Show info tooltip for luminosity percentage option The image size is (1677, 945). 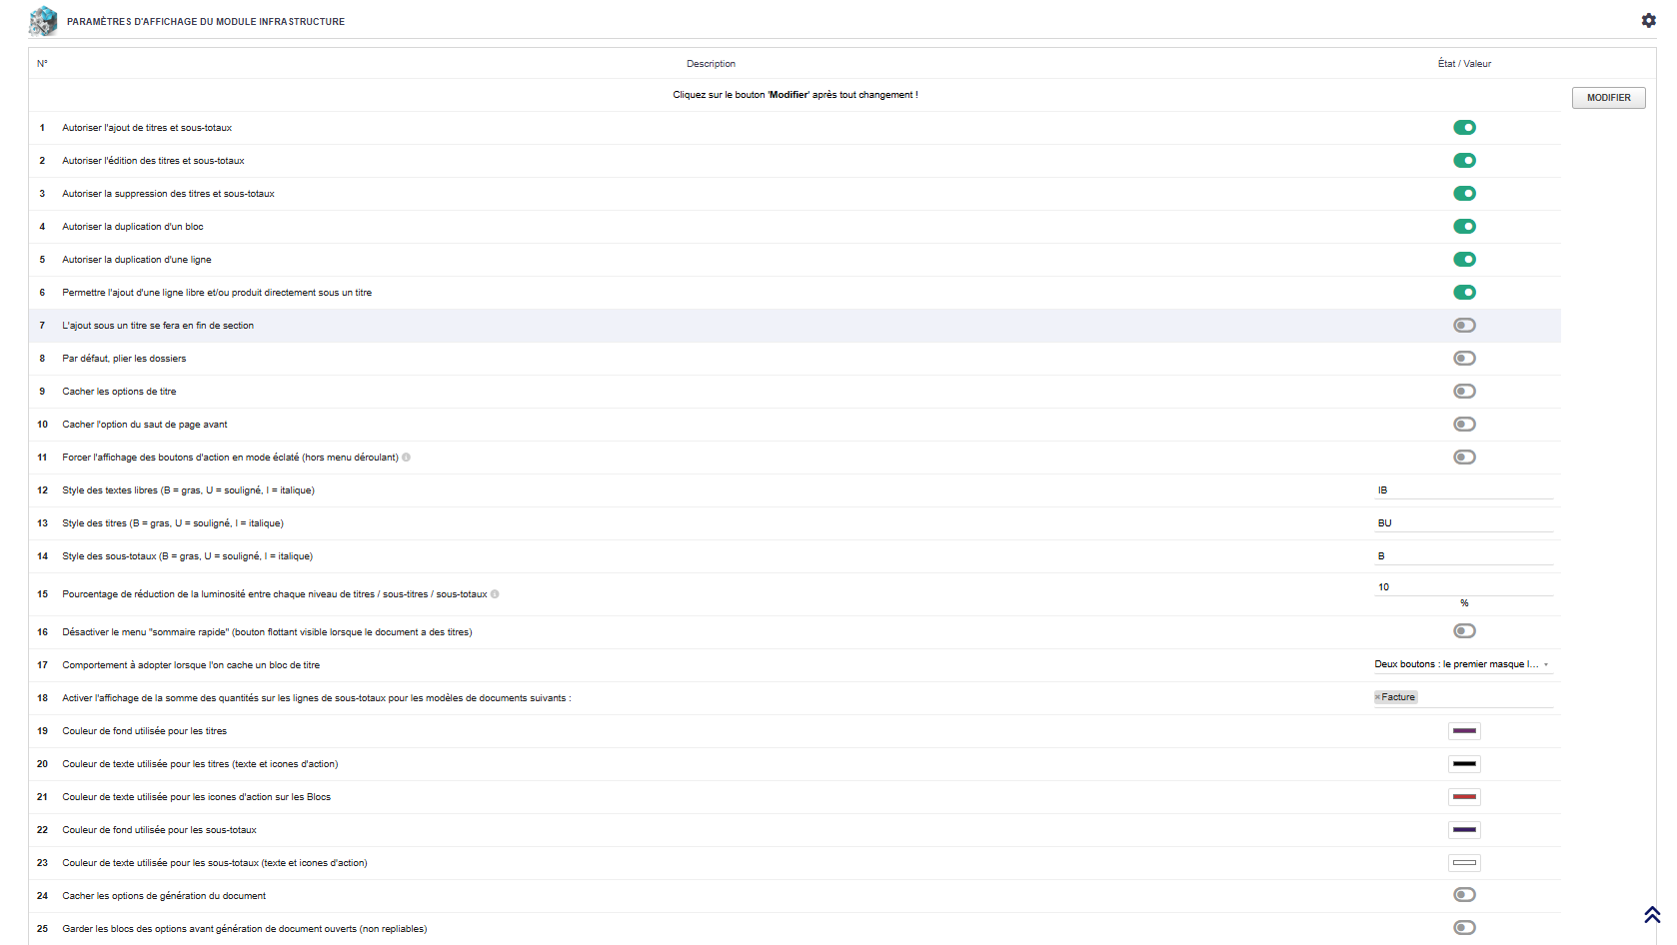click(x=495, y=594)
